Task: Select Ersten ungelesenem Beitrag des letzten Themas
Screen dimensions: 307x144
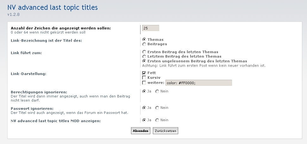Action: coord(144,61)
